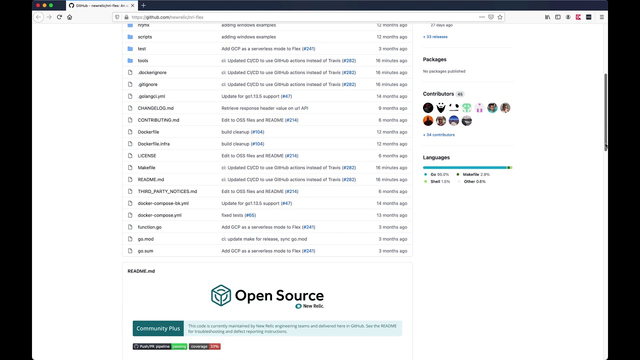Open the browser home page icon
The width and height of the screenshot is (640, 360).
69,17
